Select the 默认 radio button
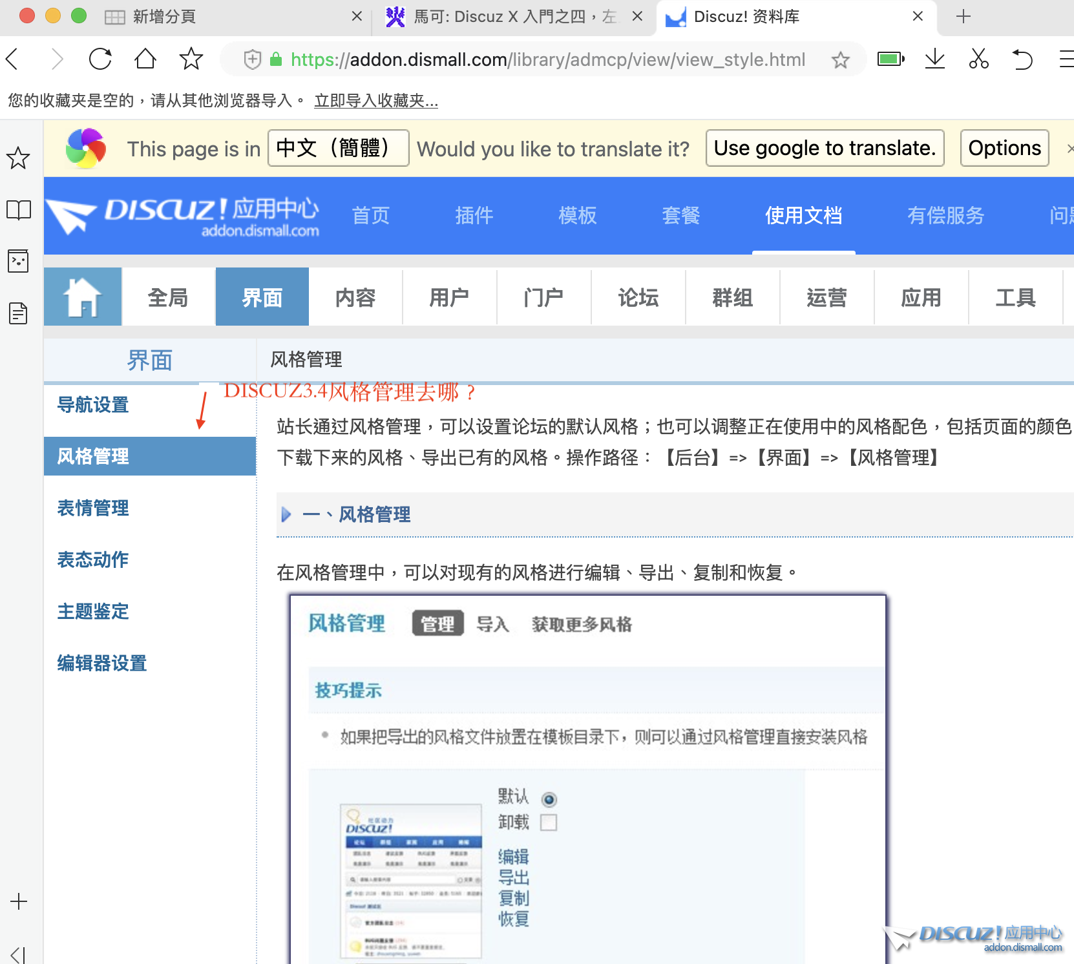This screenshot has height=964, width=1074. point(549,800)
